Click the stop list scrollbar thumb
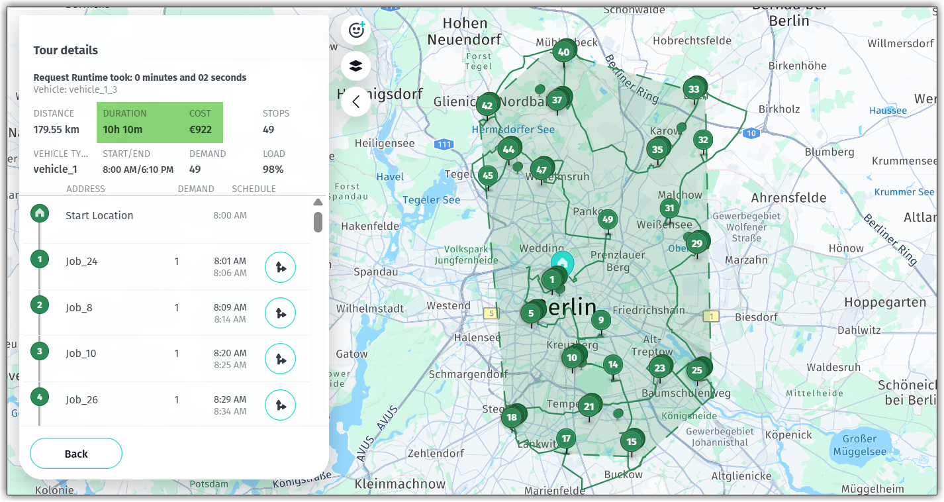The height and width of the screenshot is (502, 944). [x=318, y=222]
